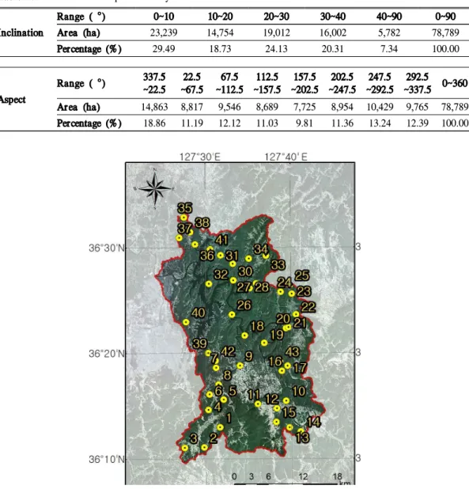This screenshot has width=469, height=489.
Task: Click the compass rose on the map
Action: (x=155, y=188)
